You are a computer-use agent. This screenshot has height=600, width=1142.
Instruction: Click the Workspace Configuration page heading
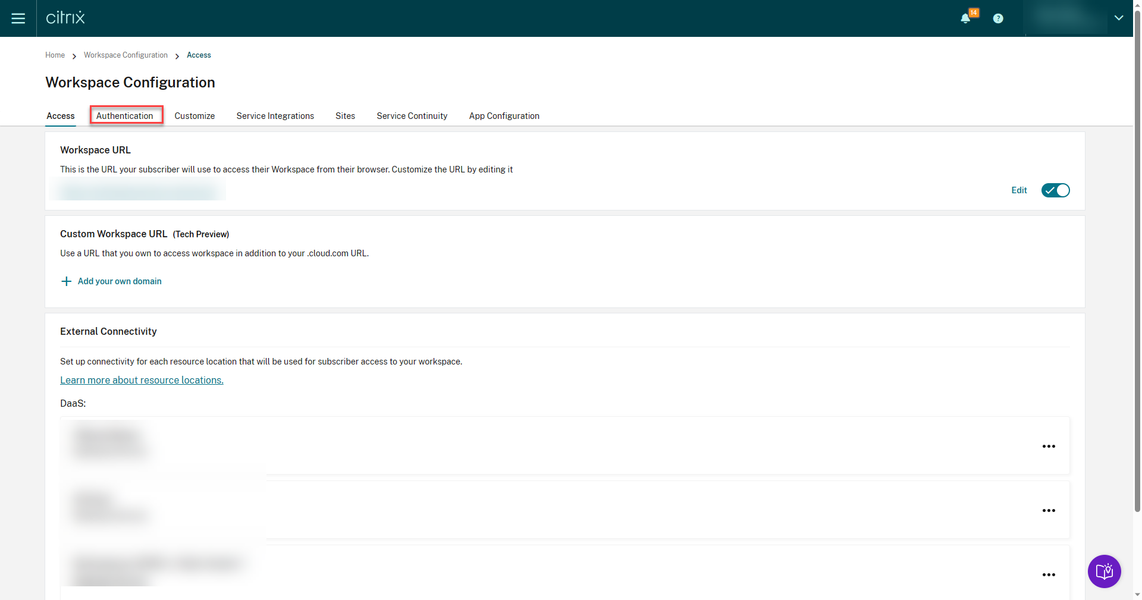pos(130,83)
